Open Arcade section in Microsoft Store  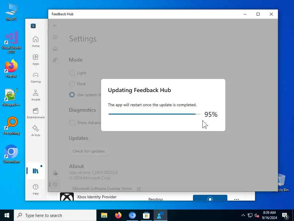coord(36,95)
